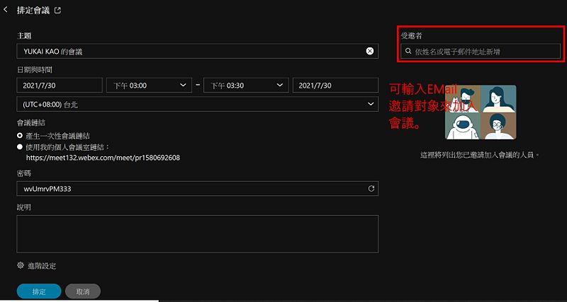
Task: Click the invitee search field 依姓名或電子郵件地址新增
Action: (481, 52)
